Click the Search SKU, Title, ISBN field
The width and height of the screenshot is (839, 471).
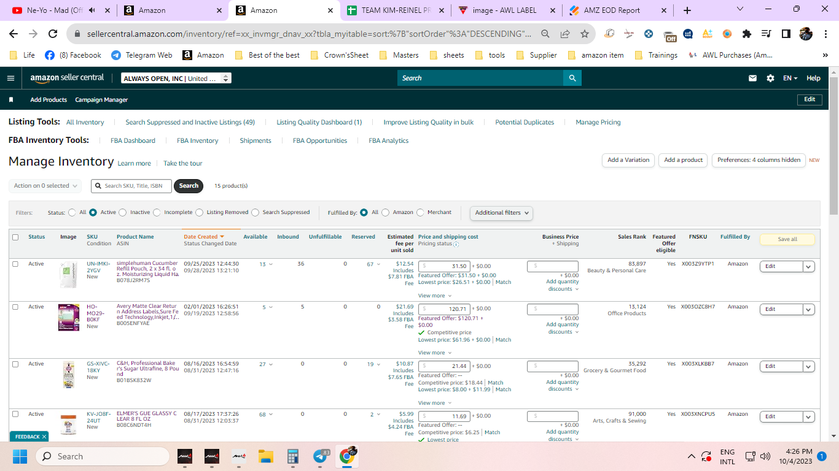pos(131,186)
